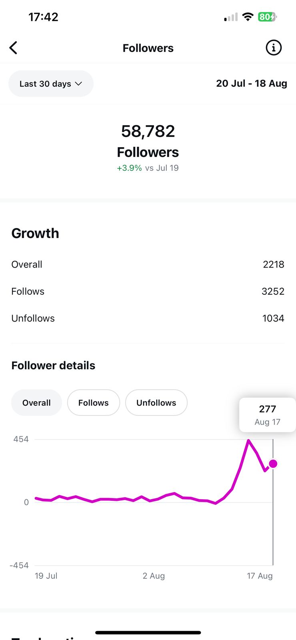The height and width of the screenshot is (640, 296).
Task: Click the chevron beside Last 30 days
Action: [78, 84]
